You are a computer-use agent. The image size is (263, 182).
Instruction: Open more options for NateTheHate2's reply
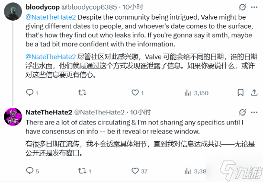click(254, 112)
